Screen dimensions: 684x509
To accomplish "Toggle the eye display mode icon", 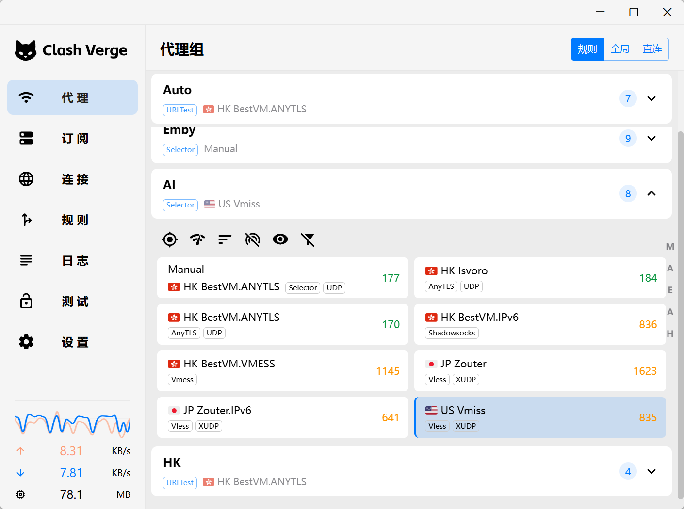I will tap(280, 239).
